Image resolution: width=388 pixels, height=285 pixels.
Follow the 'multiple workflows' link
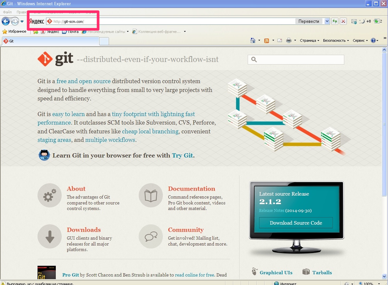coord(110,140)
